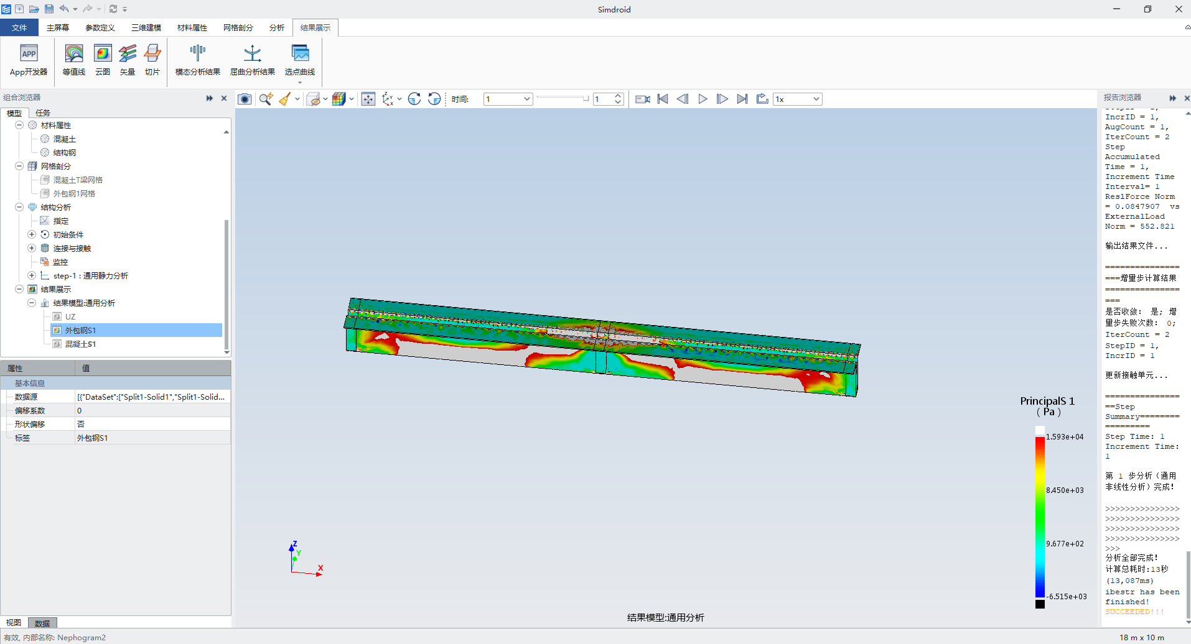Click the open folder icon in quick access bar

pos(34,9)
